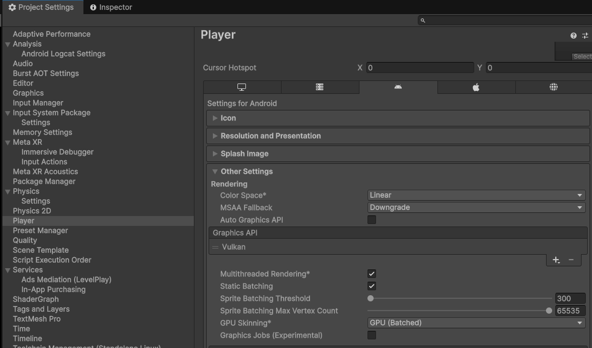Click the Select cursor texture button
Image resolution: width=592 pixels, height=348 pixels.
click(582, 56)
